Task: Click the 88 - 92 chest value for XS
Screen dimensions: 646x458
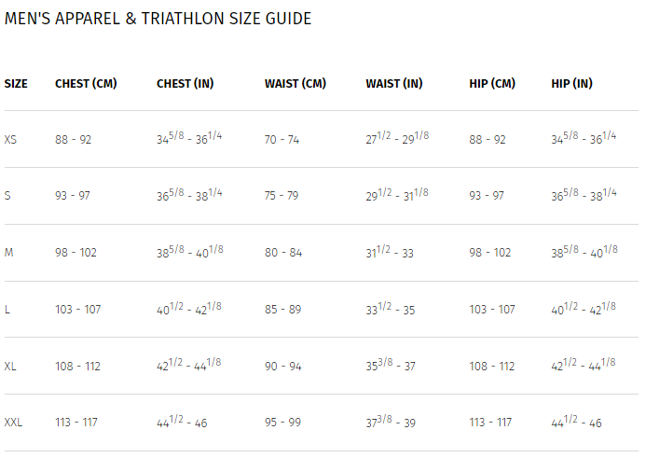Action: (x=74, y=140)
